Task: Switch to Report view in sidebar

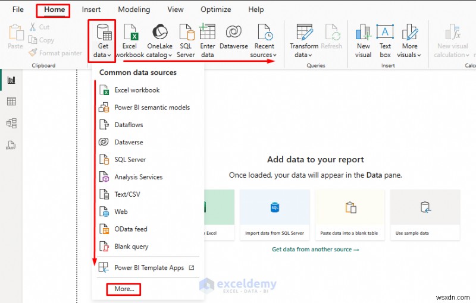Action: point(11,80)
